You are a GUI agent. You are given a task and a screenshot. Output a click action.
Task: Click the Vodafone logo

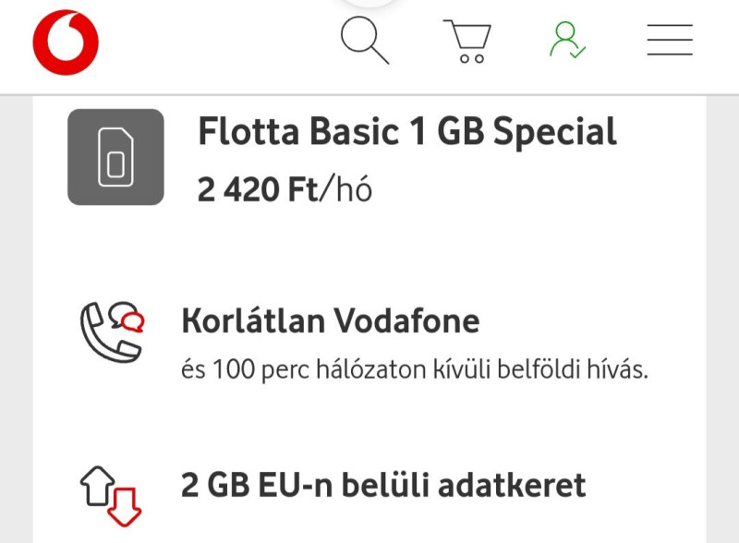pos(66,42)
